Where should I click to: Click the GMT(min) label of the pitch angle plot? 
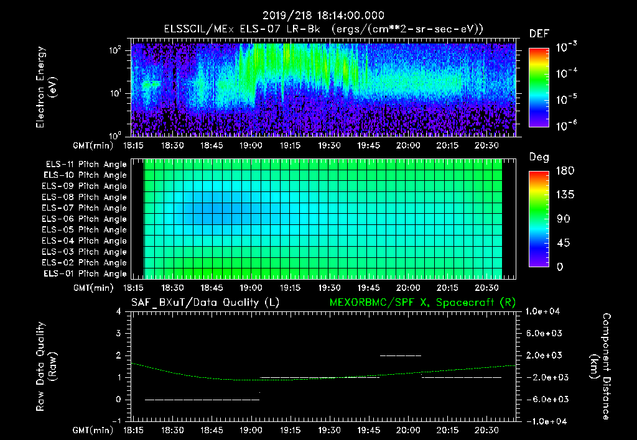[93, 288]
